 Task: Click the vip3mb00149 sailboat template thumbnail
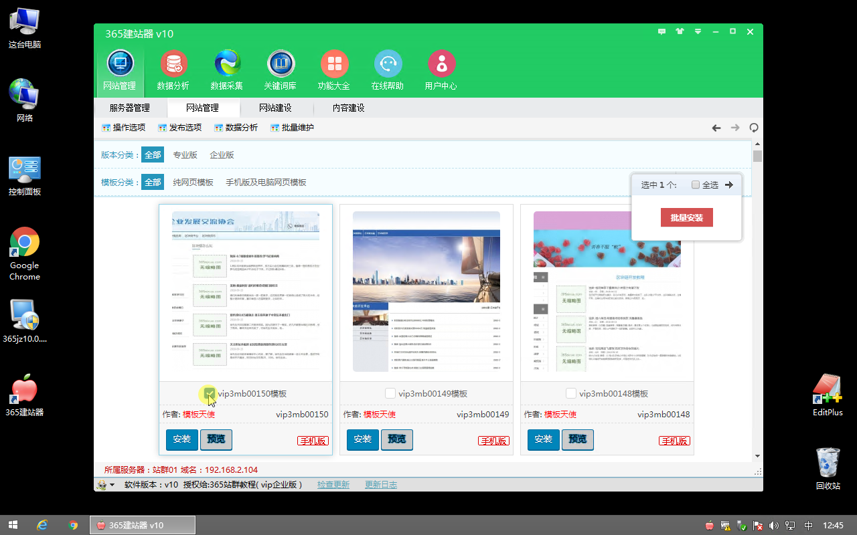point(426,292)
